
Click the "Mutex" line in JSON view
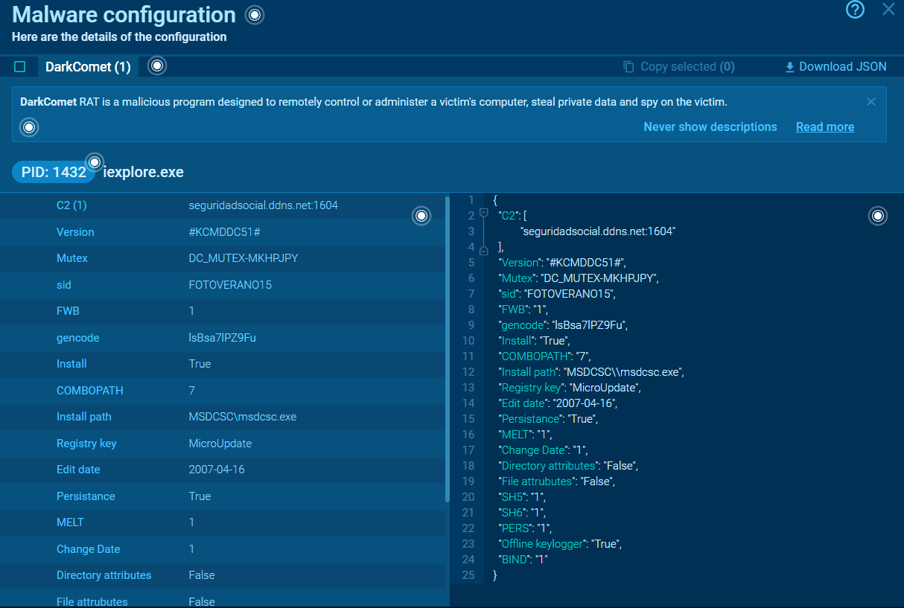pyautogui.click(x=579, y=278)
